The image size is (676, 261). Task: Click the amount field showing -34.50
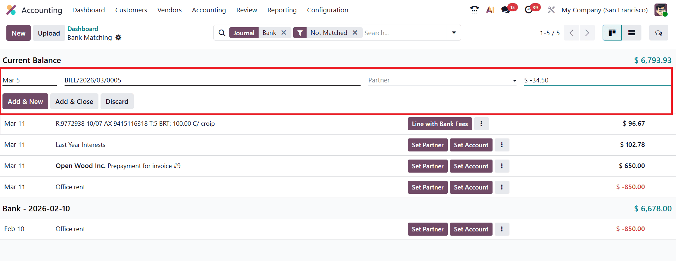click(596, 80)
